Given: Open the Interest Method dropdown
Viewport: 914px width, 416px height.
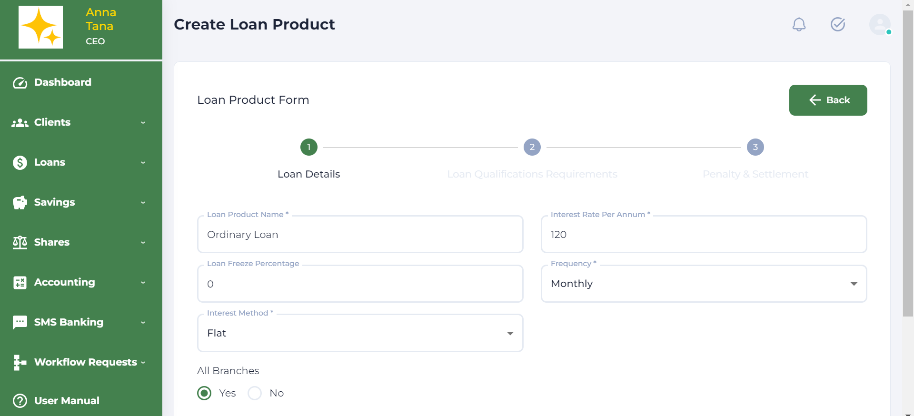Looking at the screenshot, I should click(360, 333).
